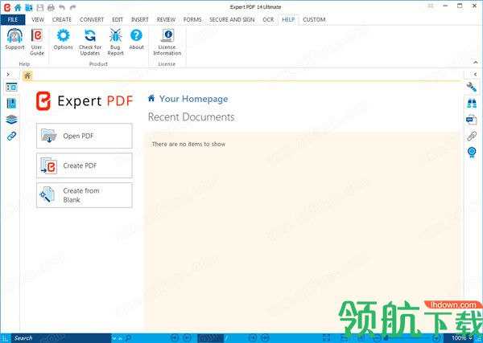The height and width of the screenshot is (343, 483).
Task: Click the magnifier search icon in status bar
Action: [129, 338]
